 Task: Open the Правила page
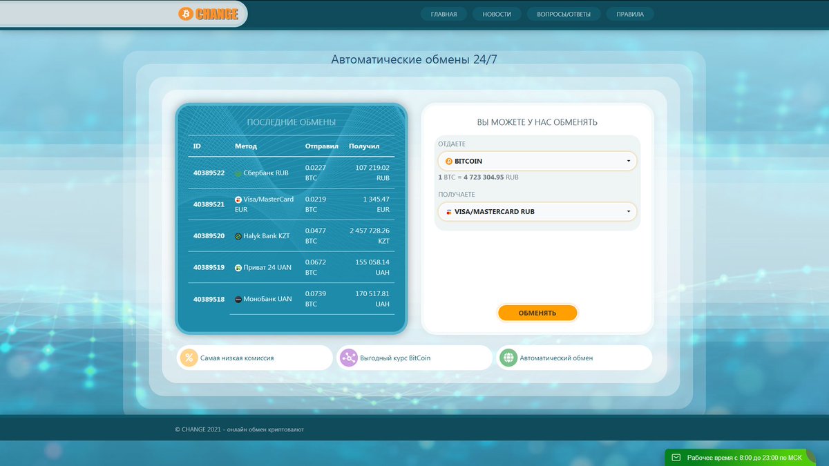click(630, 14)
